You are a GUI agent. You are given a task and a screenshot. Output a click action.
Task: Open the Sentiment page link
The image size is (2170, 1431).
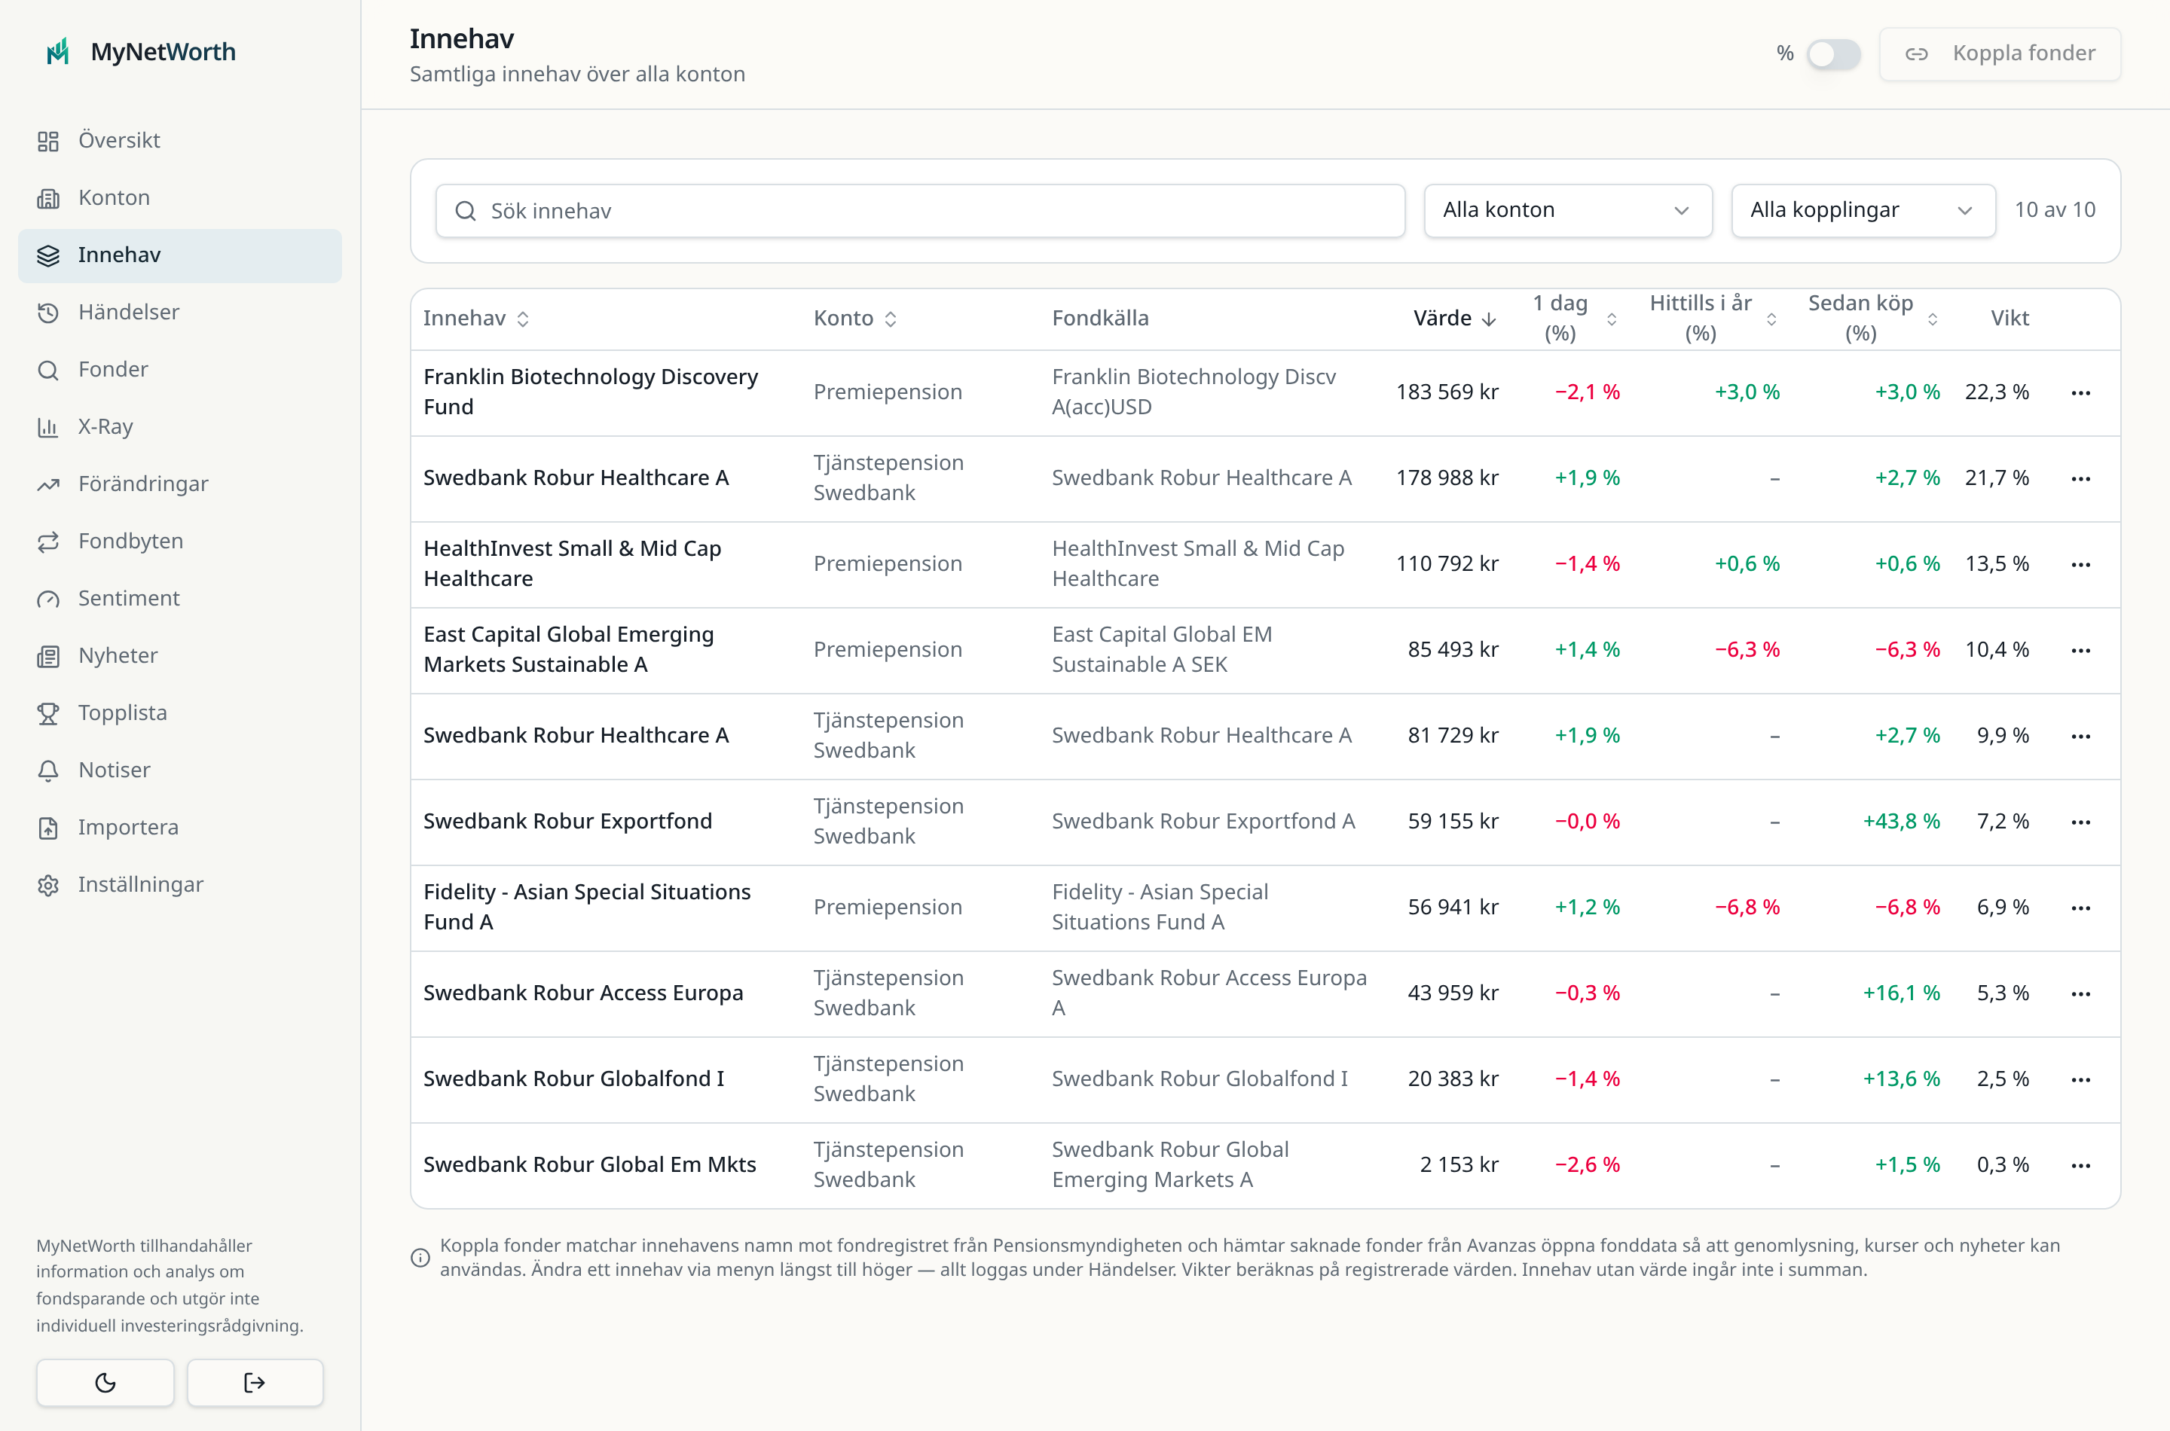pyautogui.click(x=180, y=599)
